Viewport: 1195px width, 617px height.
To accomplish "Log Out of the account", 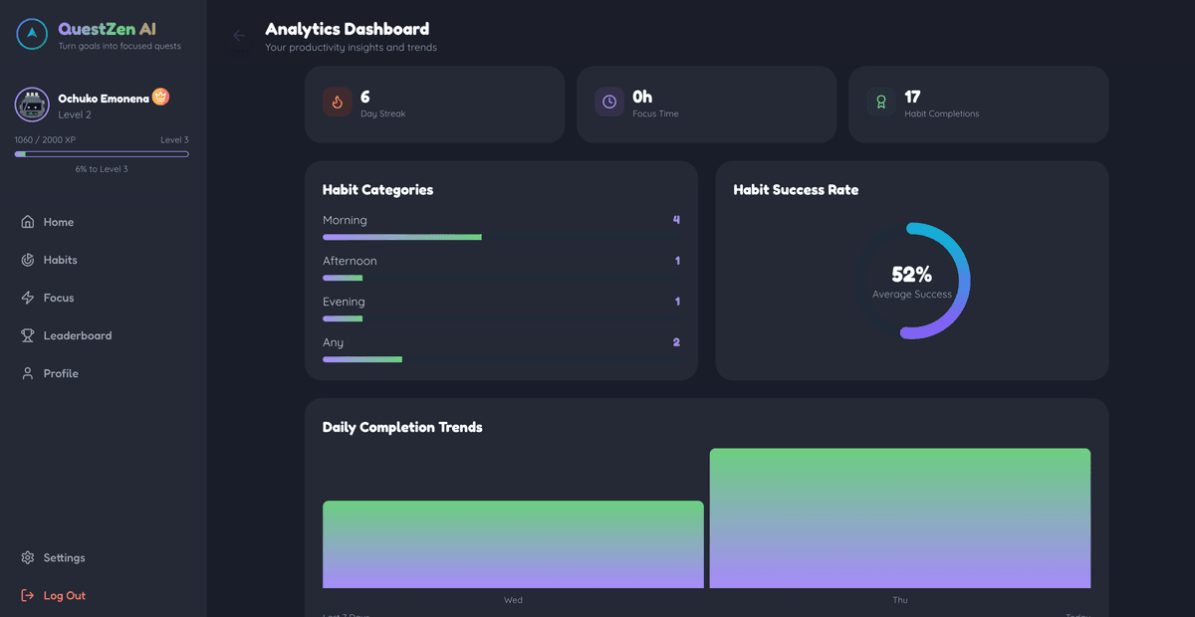I will click(x=64, y=596).
